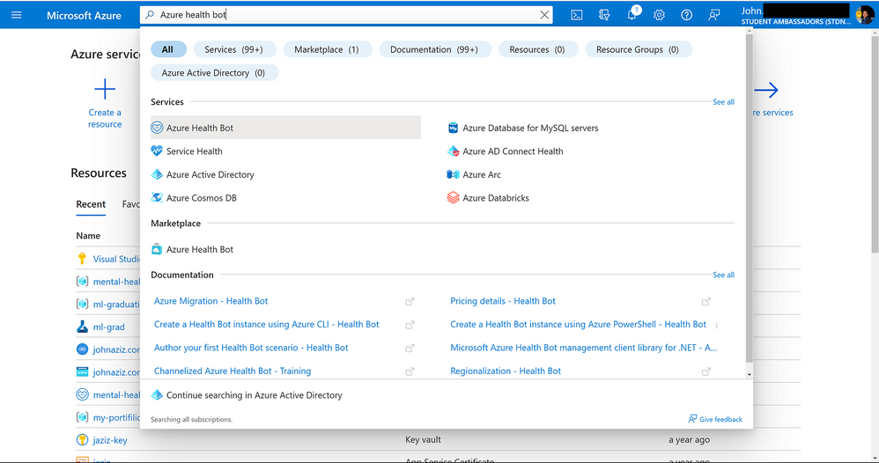Click the Service Health heartbeat icon

[x=157, y=151]
